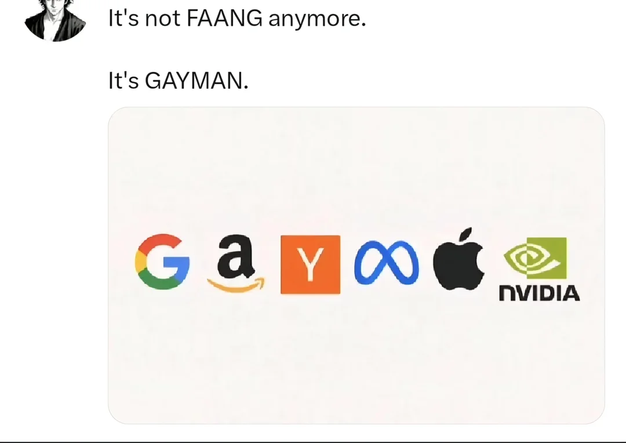Image resolution: width=626 pixels, height=443 pixels.
Task: Click the Amazon letter a logo
Action: pyautogui.click(x=235, y=256)
